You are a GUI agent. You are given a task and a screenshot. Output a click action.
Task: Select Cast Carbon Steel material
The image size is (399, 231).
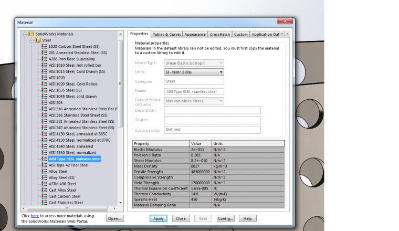click(x=65, y=196)
